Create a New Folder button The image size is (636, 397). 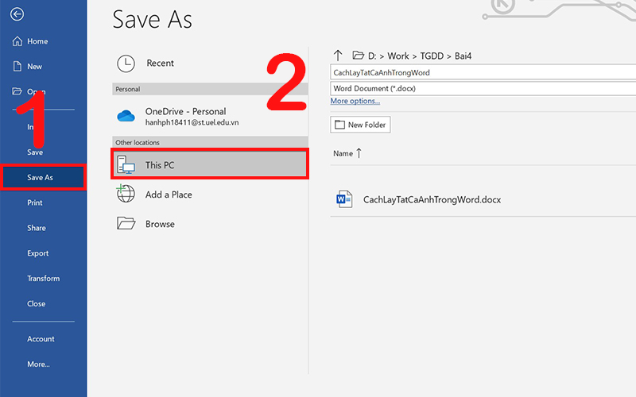coord(360,125)
